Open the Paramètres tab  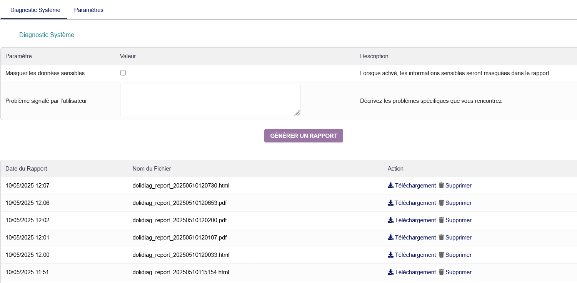(88, 10)
